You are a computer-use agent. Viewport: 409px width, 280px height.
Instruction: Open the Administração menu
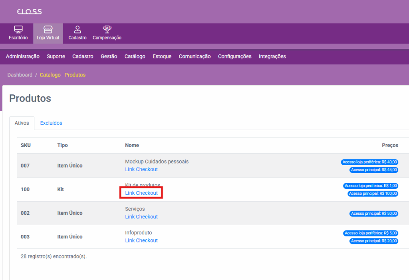click(23, 56)
